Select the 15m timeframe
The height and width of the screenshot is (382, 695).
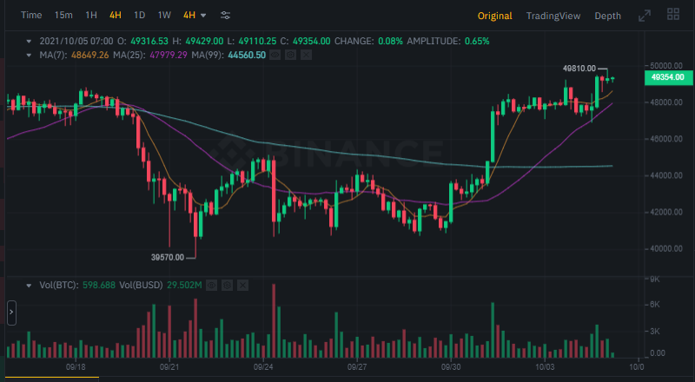point(63,16)
